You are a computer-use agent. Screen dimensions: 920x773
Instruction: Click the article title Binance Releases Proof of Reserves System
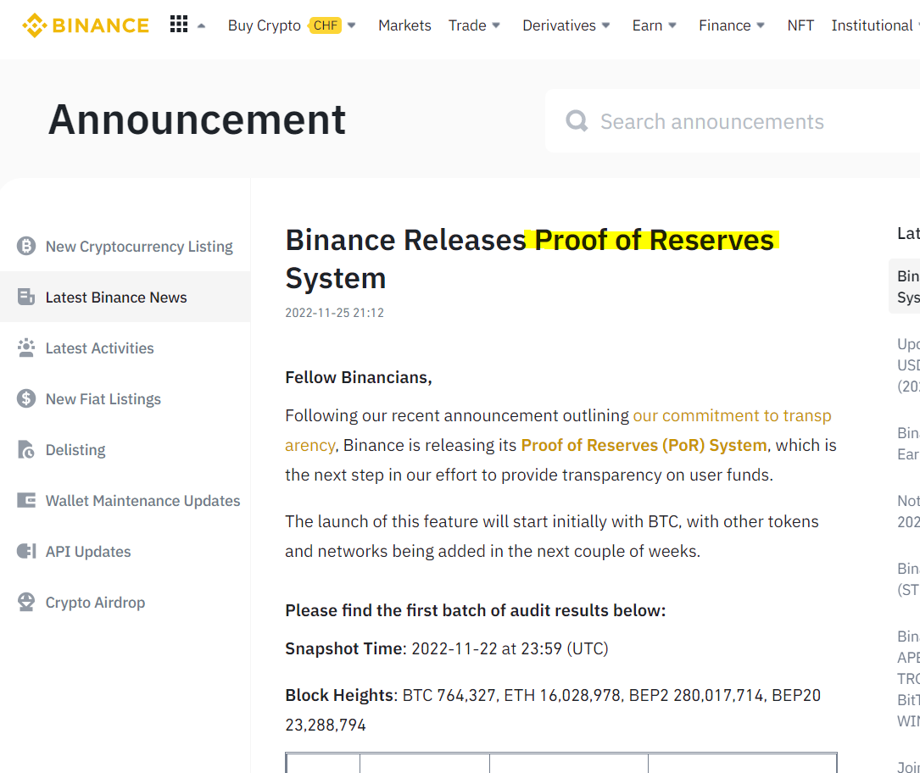(532, 259)
